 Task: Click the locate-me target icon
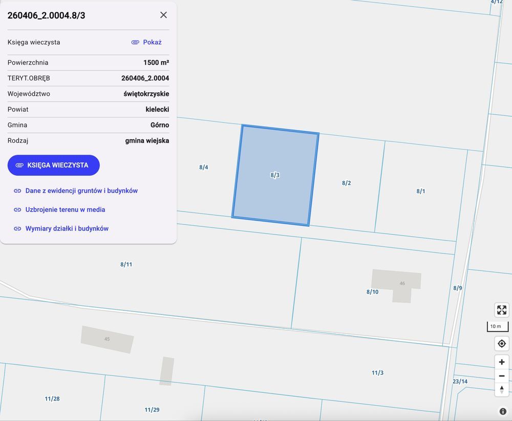tap(502, 344)
